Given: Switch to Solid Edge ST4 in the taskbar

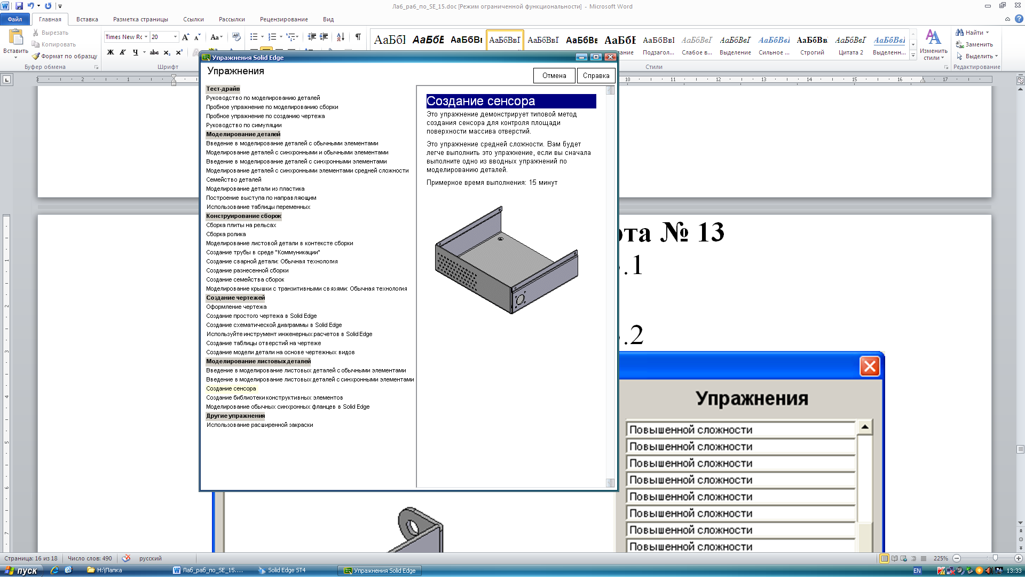Looking at the screenshot, I should [x=282, y=570].
